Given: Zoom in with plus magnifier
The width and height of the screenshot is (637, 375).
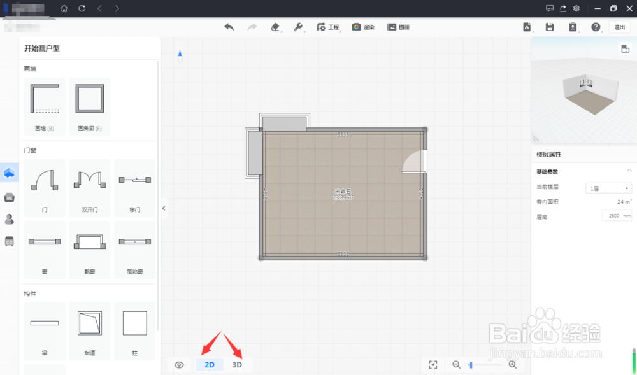Looking at the screenshot, I should (x=513, y=364).
